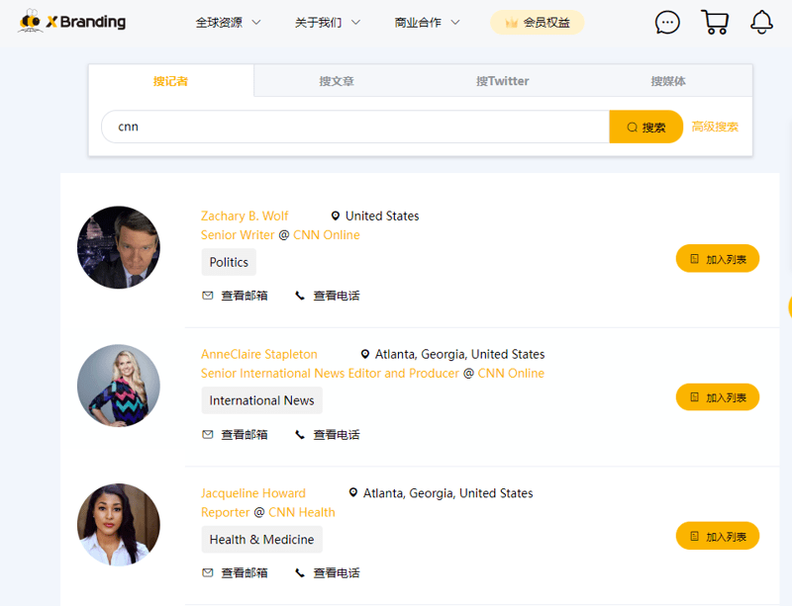
Task: Open AnneClaire Stapleton's profile photo
Action: tap(119, 386)
